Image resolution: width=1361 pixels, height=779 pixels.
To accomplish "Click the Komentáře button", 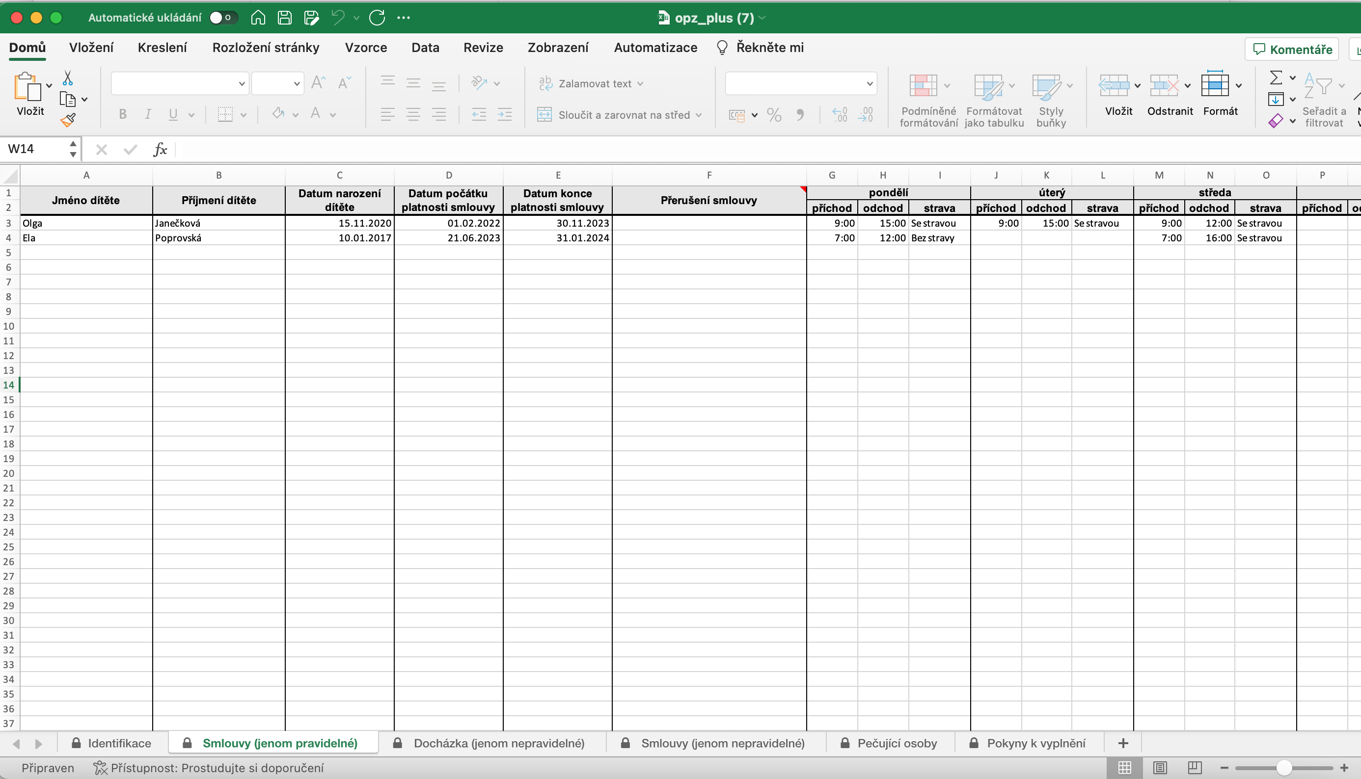I will (x=1292, y=50).
